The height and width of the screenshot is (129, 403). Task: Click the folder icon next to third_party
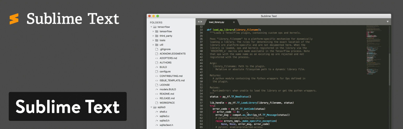(157, 36)
